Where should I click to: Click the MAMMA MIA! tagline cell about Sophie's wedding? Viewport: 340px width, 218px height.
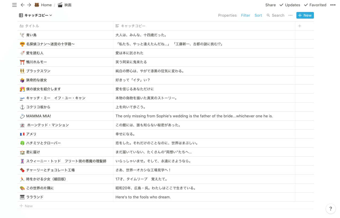[204, 116]
